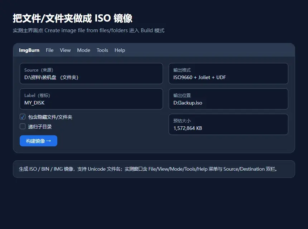Image resolution: width=308 pixels, height=229 pixels.
Task: Click the 构建镜像 button
Action: click(39, 141)
